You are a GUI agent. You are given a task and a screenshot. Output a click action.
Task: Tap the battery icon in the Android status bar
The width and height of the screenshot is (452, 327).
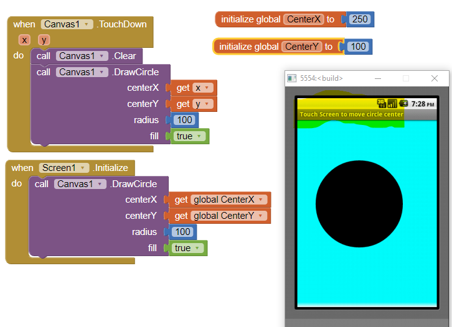click(403, 103)
